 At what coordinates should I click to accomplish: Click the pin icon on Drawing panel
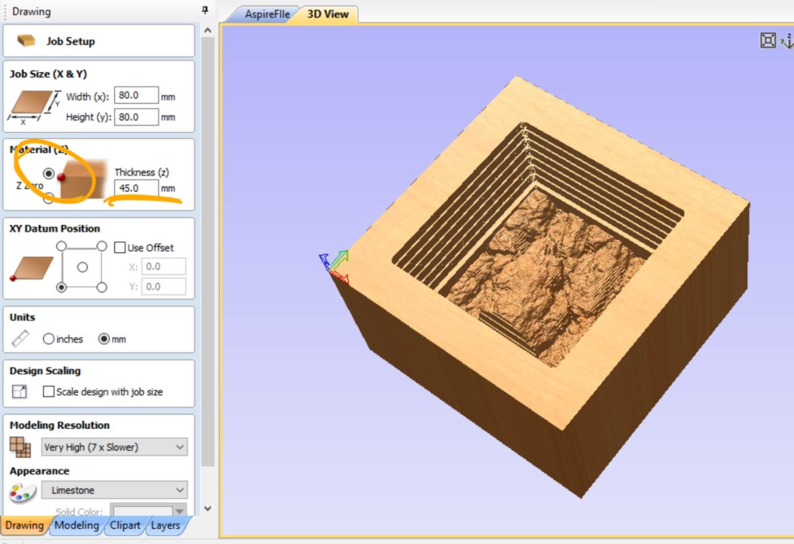pyautogui.click(x=205, y=11)
